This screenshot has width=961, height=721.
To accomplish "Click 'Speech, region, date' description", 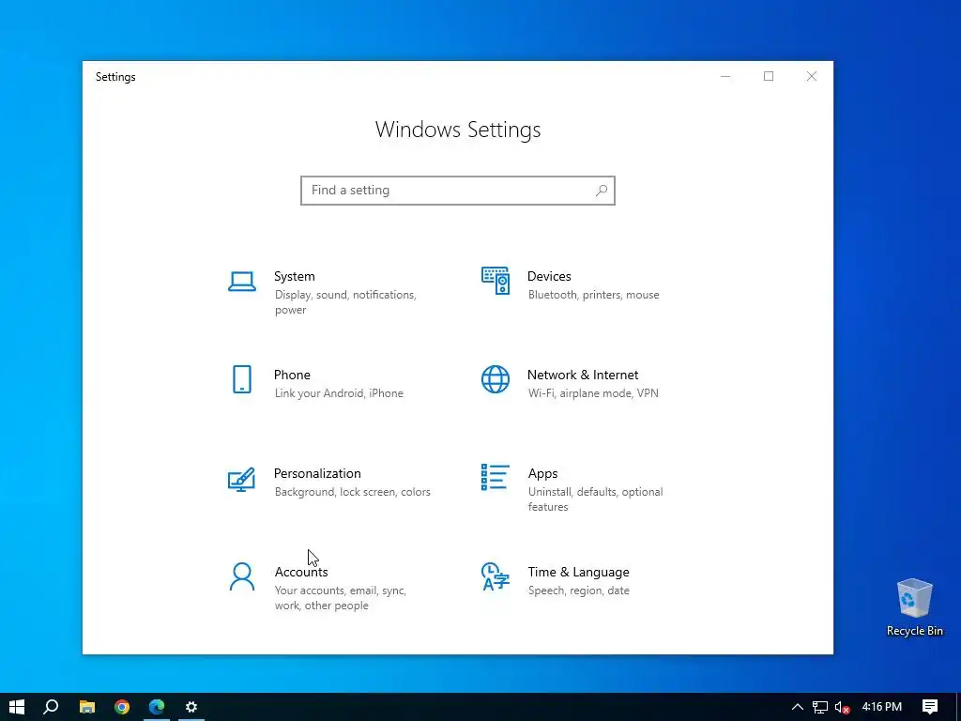I will (578, 591).
